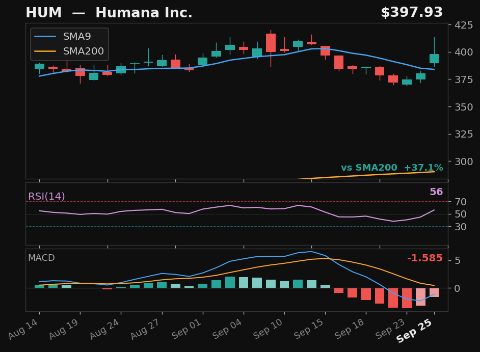The image size is (480, 352).
Task: Click the Aug 27 date label
Action: click(146, 329)
